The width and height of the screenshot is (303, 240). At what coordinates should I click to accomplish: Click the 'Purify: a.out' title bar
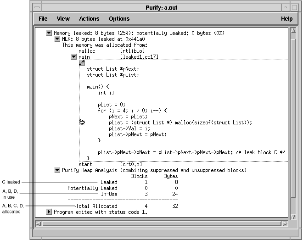(161, 7)
